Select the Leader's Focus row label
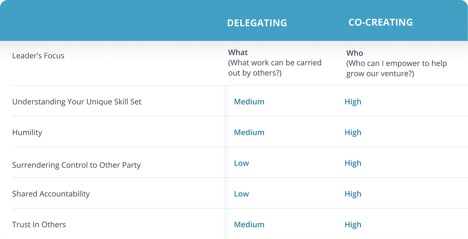Image resolution: width=468 pixels, height=239 pixels. 38,56
